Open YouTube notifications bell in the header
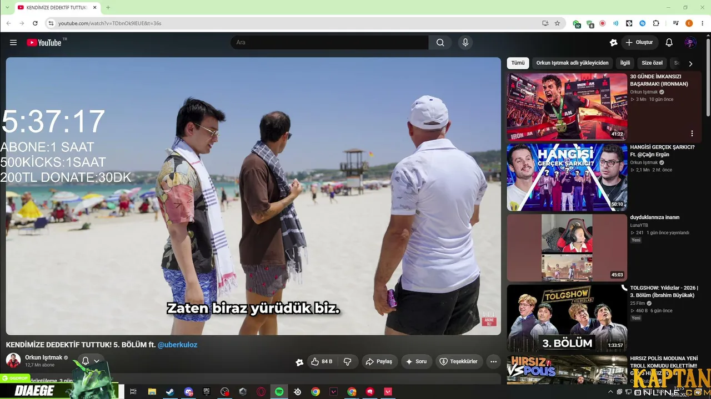Image resolution: width=711 pixels, height=399 pixels. point(669,43)
